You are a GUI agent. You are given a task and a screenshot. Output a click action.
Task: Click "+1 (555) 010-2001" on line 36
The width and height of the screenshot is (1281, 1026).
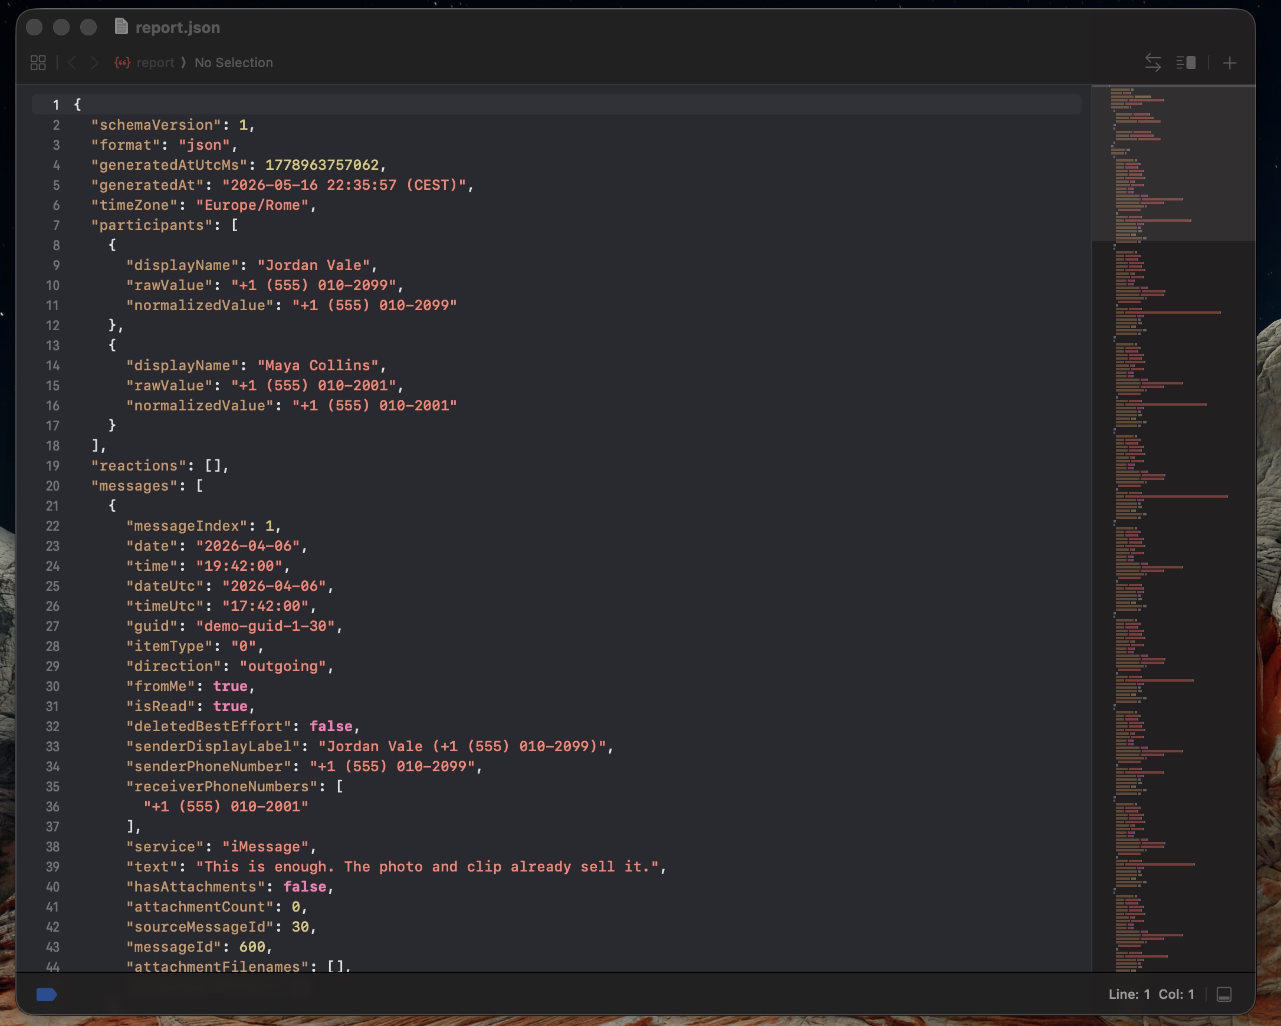(226, 807)
